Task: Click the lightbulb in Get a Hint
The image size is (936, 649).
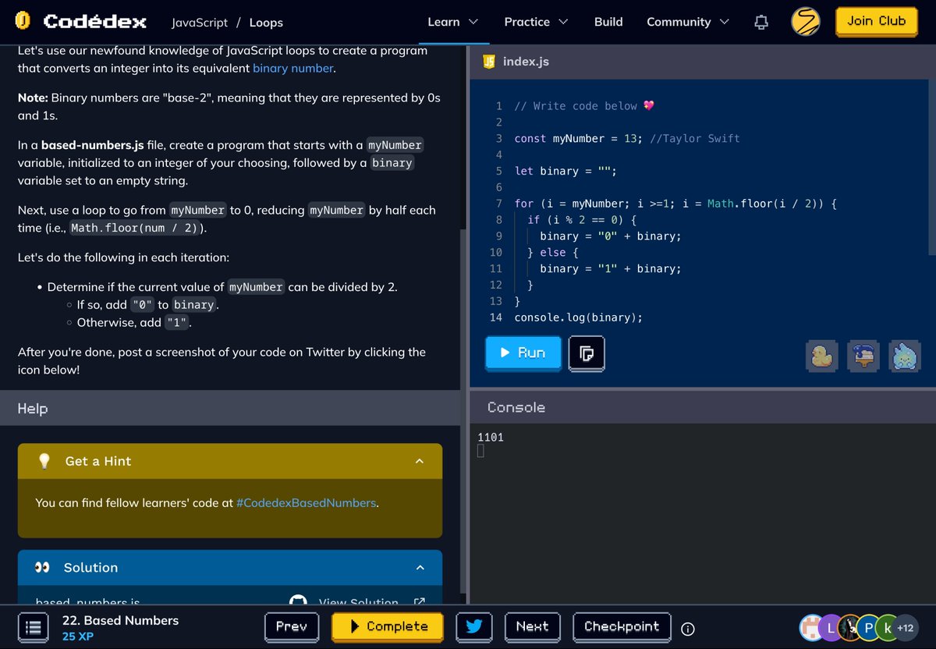Action: [43, 461]
